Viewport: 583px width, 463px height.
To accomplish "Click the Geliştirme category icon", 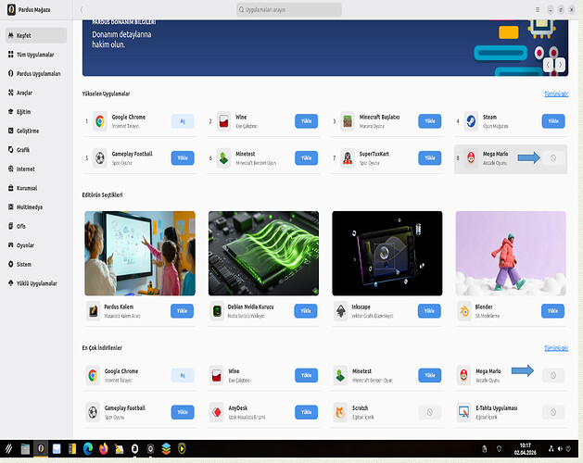I will click(10, 131).
